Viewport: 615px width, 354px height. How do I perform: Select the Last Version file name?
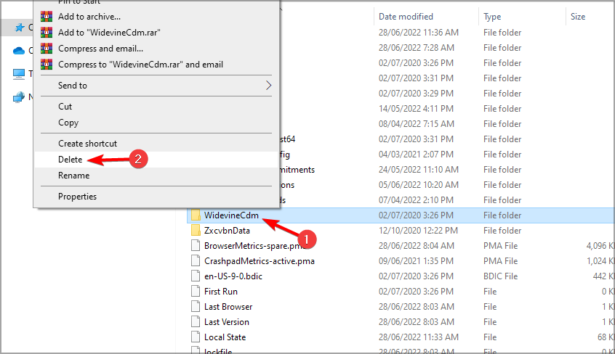pyautogui.click(x=227, y=322)
